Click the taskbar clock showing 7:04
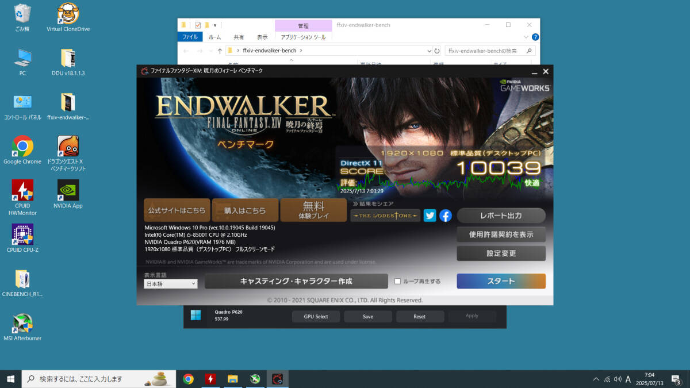 pos(650,379)
